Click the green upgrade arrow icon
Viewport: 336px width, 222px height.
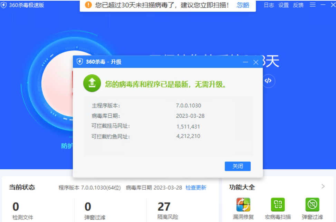pos(92,83)
